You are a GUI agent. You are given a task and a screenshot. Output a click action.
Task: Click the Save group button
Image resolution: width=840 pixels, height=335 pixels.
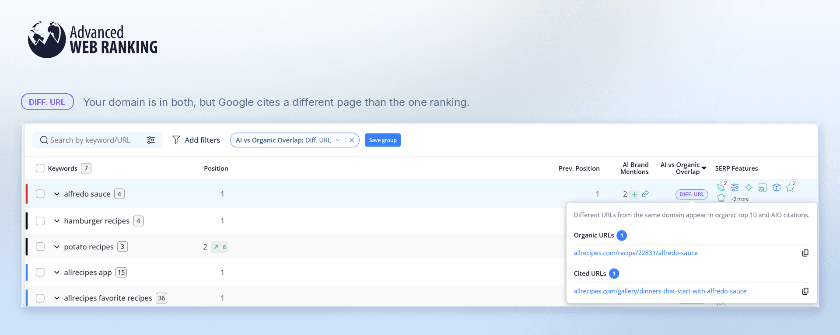click(383, 140)
